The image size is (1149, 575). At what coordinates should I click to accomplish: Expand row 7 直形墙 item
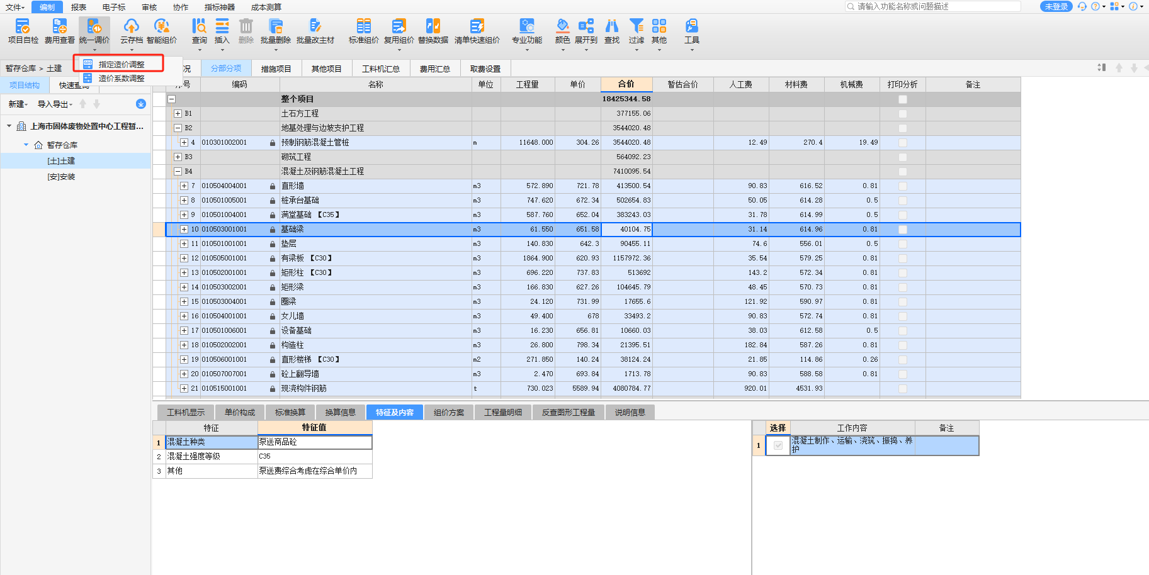[x=184, y=186]
